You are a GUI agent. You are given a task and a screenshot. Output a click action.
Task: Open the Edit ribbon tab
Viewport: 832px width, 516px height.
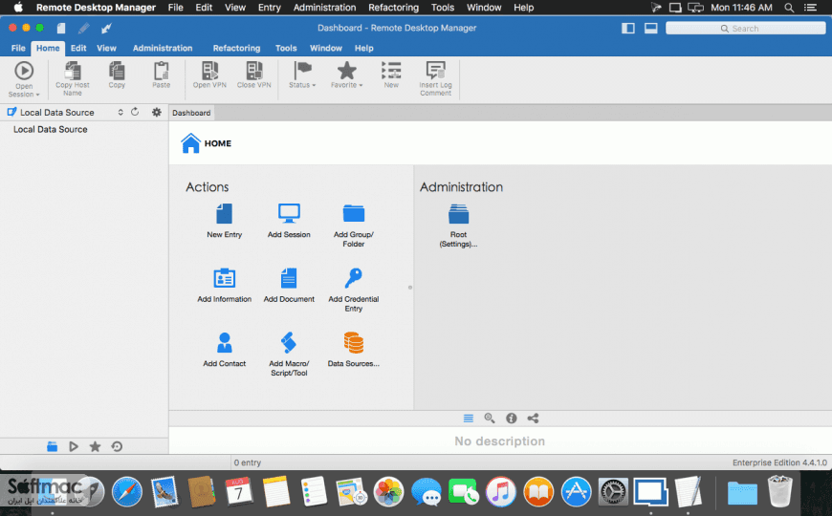pos(78,49)
